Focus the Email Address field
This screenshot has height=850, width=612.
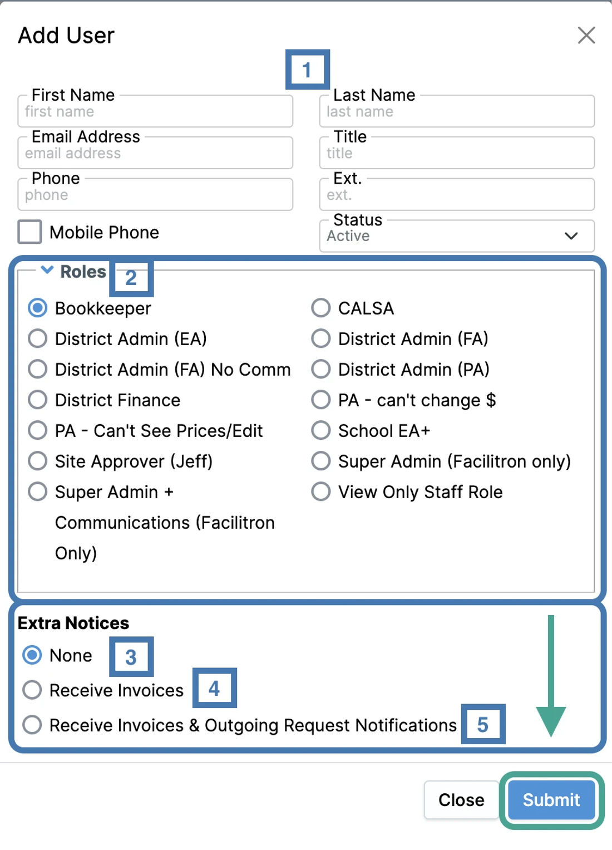[x=155, y=153]
